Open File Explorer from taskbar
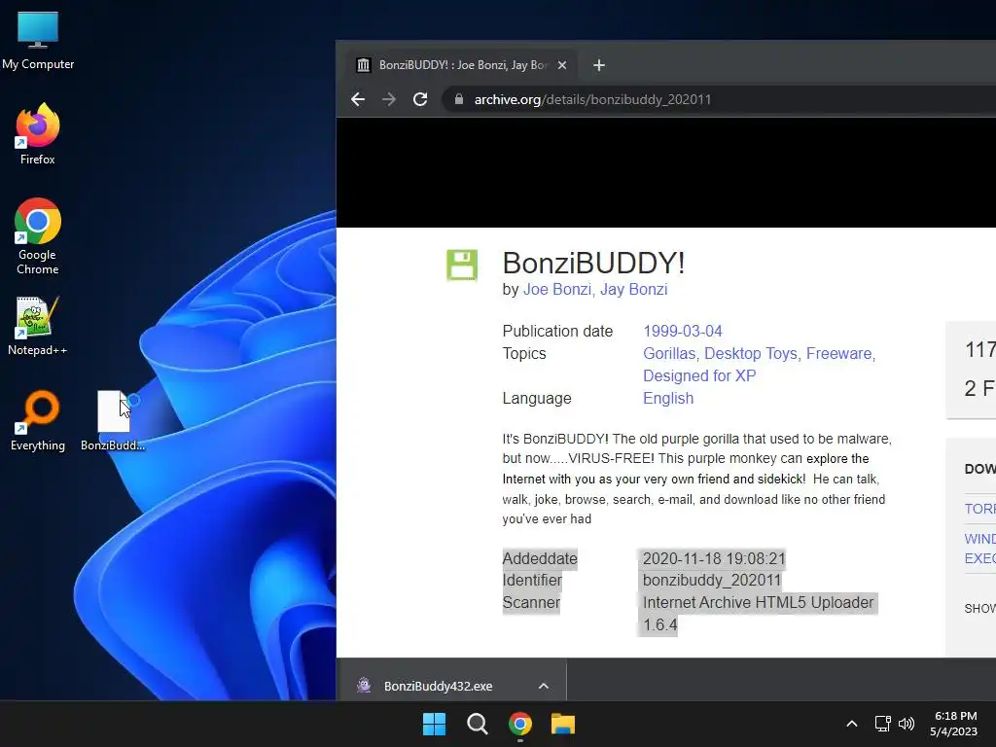Viewport: 996px width, 747px height. coord(563,724)
